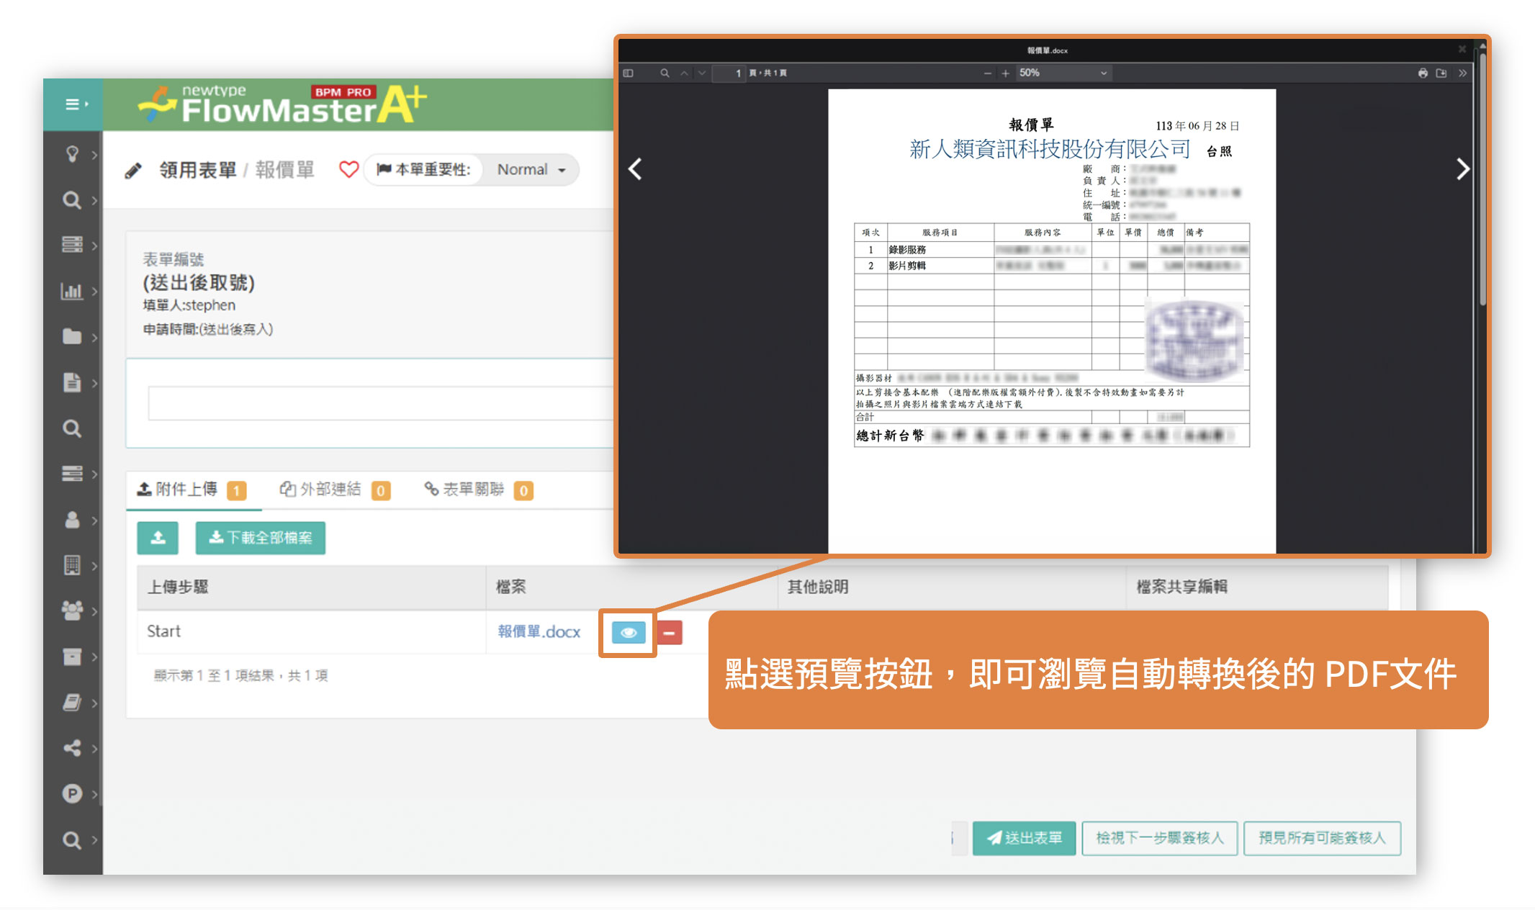1535x910 pixels.
Task: Go to previous page in PDF toolbar
Action: pyautogui.click(x=684, y=73)
